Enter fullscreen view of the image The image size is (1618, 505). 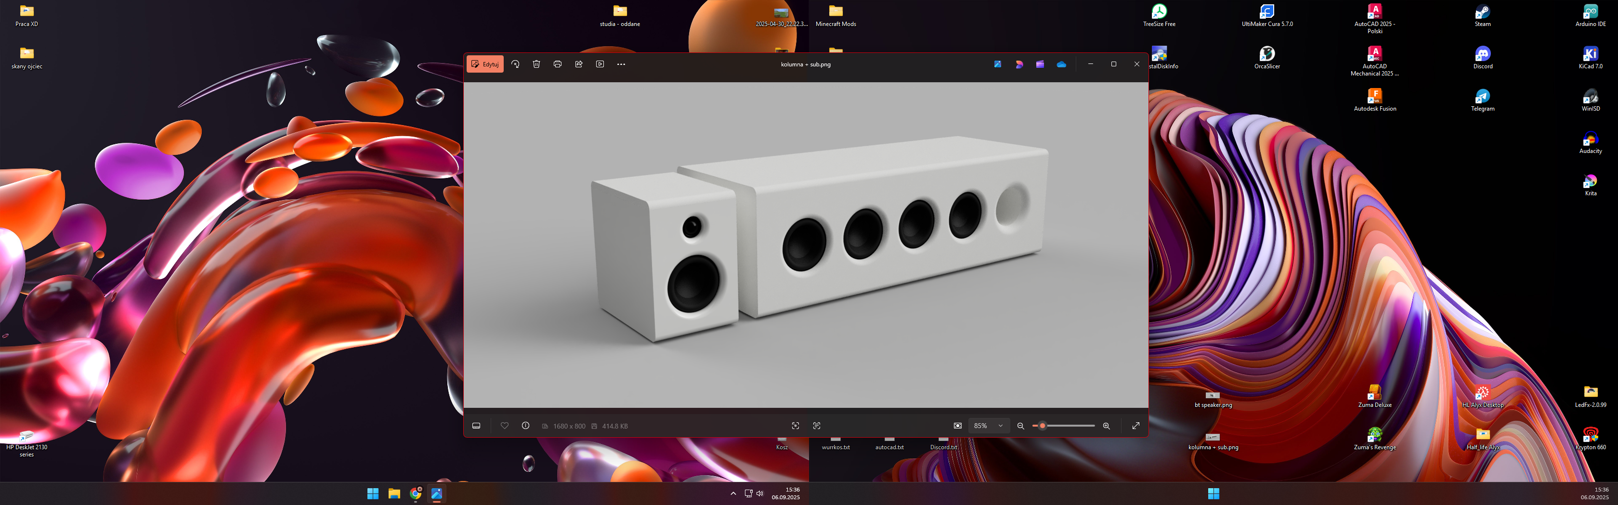pos(1135,425)
